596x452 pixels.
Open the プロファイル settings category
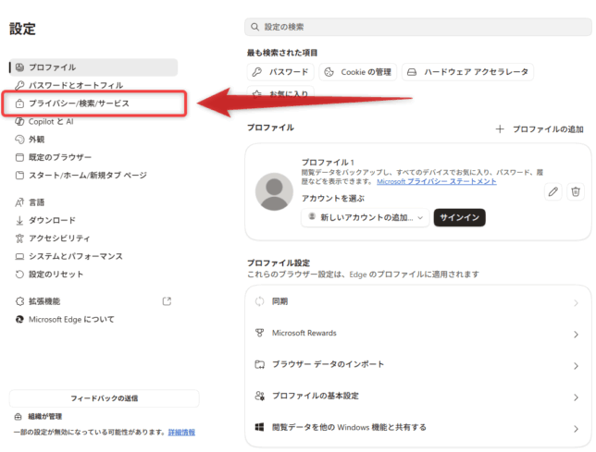[93, 67]
